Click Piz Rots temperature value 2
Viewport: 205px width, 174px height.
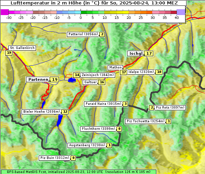tap(152, 108)
